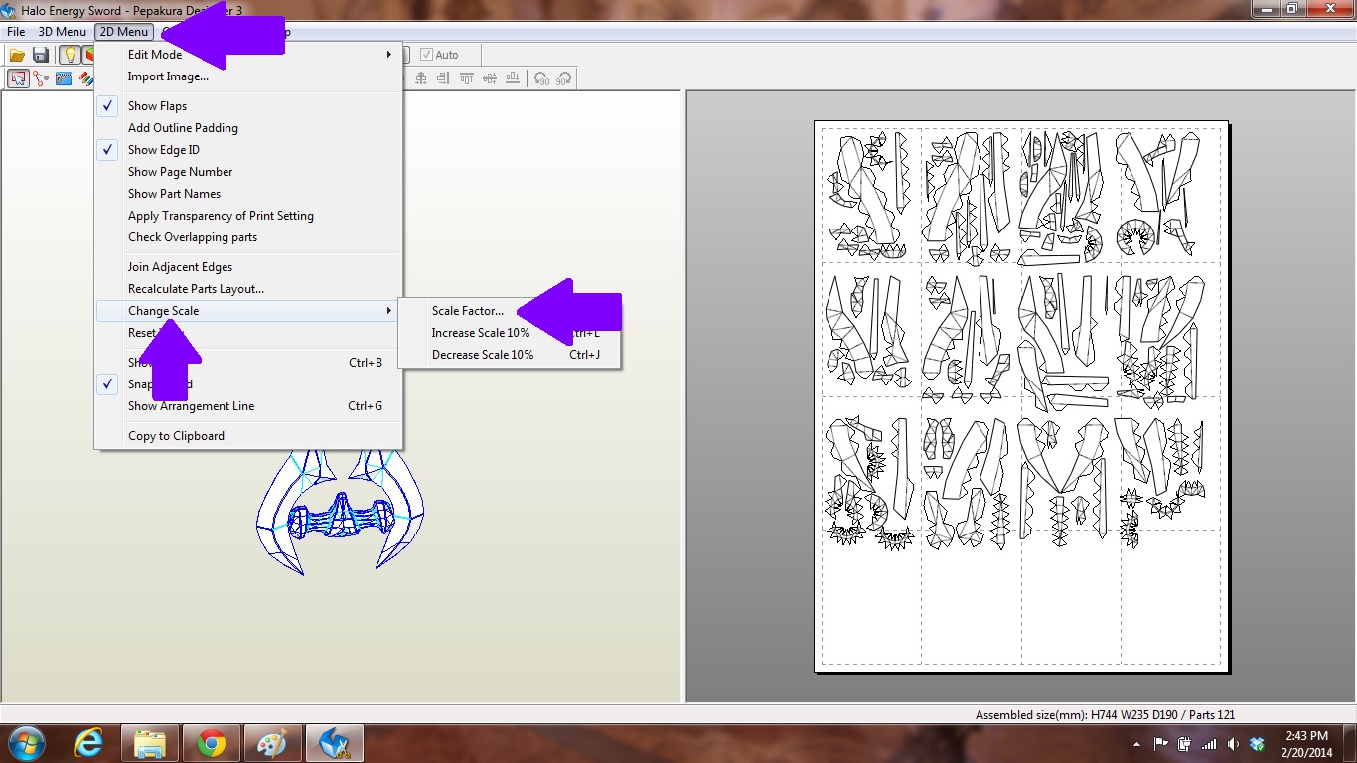Select Join Adjacent Edges
This screenshot has height=763, width=1357.
(248, 267)
